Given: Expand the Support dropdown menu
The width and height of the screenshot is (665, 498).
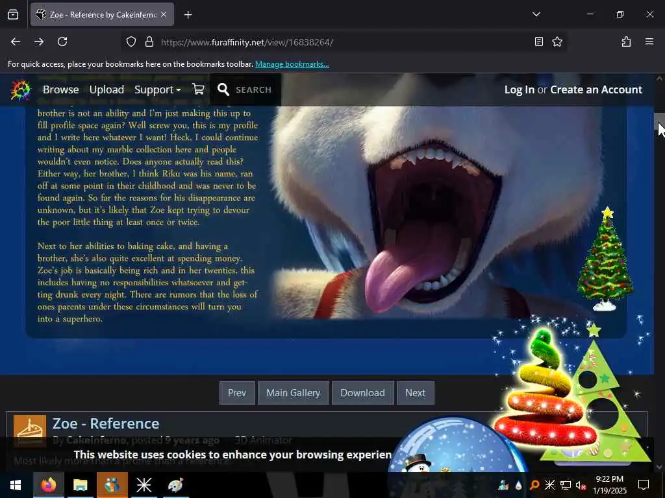Looking at the screenshot, I should coord(157,89).
